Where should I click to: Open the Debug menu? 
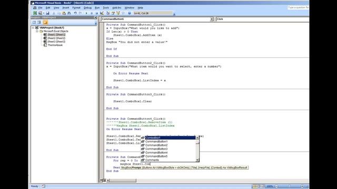pyautogui.click(x=87, y=8)
